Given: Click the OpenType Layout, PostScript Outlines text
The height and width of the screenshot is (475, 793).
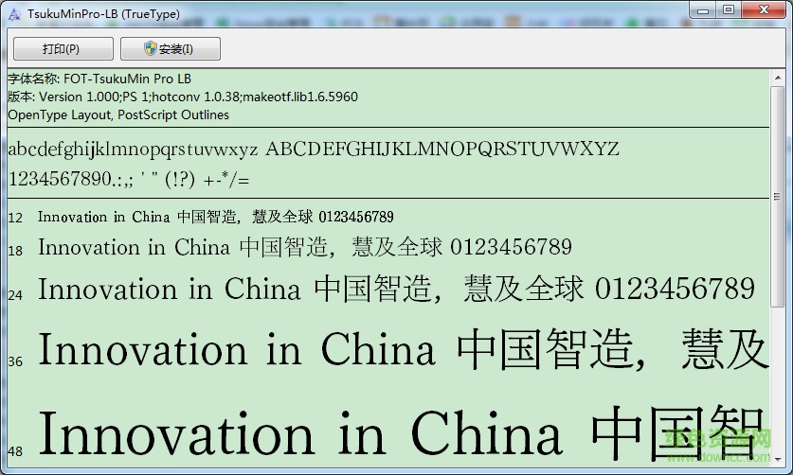Looking at the screenshot, I should 118,114.
